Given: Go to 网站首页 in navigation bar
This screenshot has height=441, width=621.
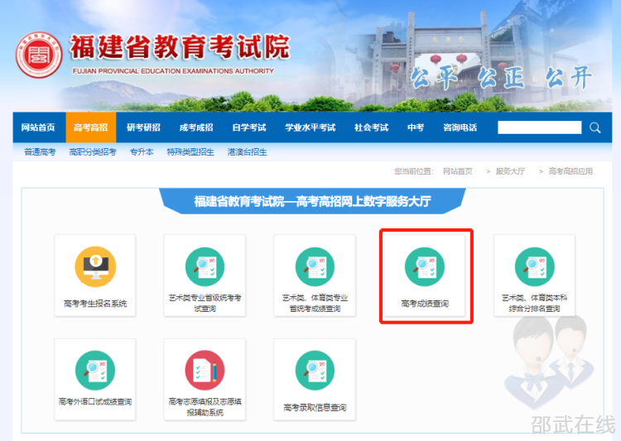Looking at the screenshot, I should coord(38,127).
